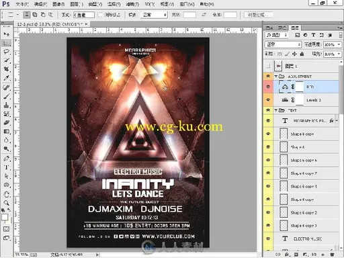Switch to the active Layers tab
The image size is (344, 258).
(x=295, y=28)
